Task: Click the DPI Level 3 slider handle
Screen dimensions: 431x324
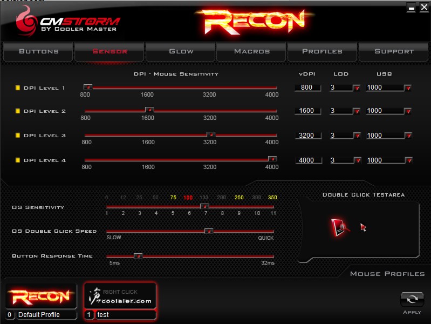Action: point(211,134)
